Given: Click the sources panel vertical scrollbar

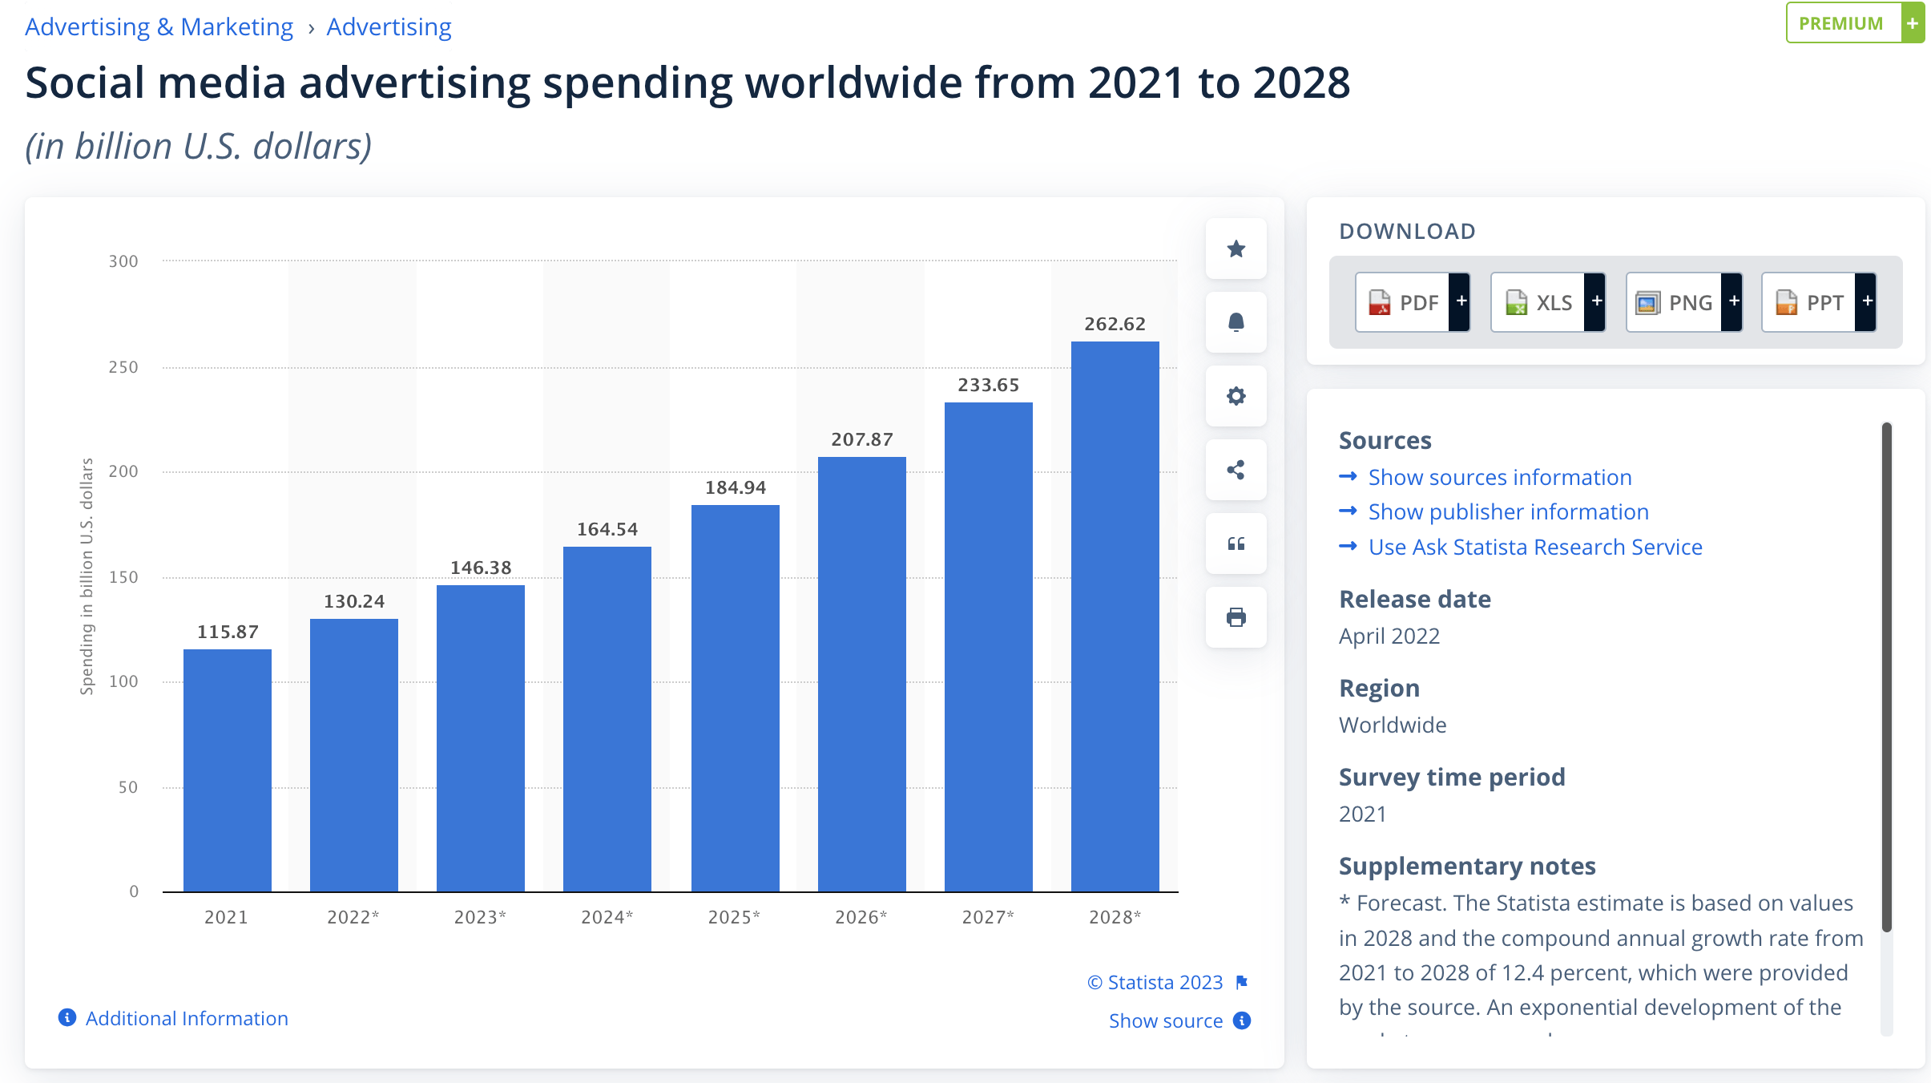Looking at the screenshot, I should coord(1886,677).
